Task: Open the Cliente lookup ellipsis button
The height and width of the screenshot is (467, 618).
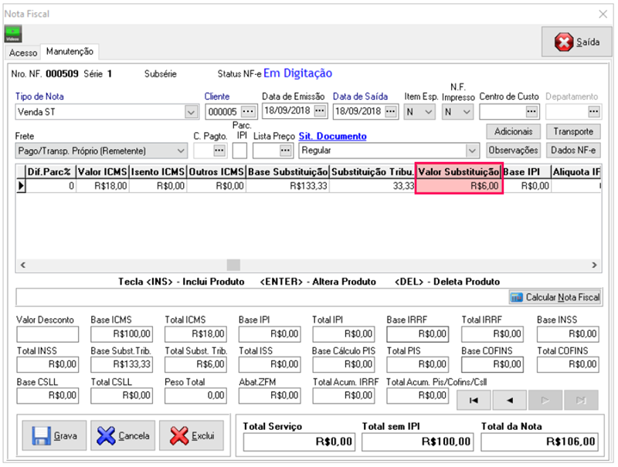Action: pos(248,112)
